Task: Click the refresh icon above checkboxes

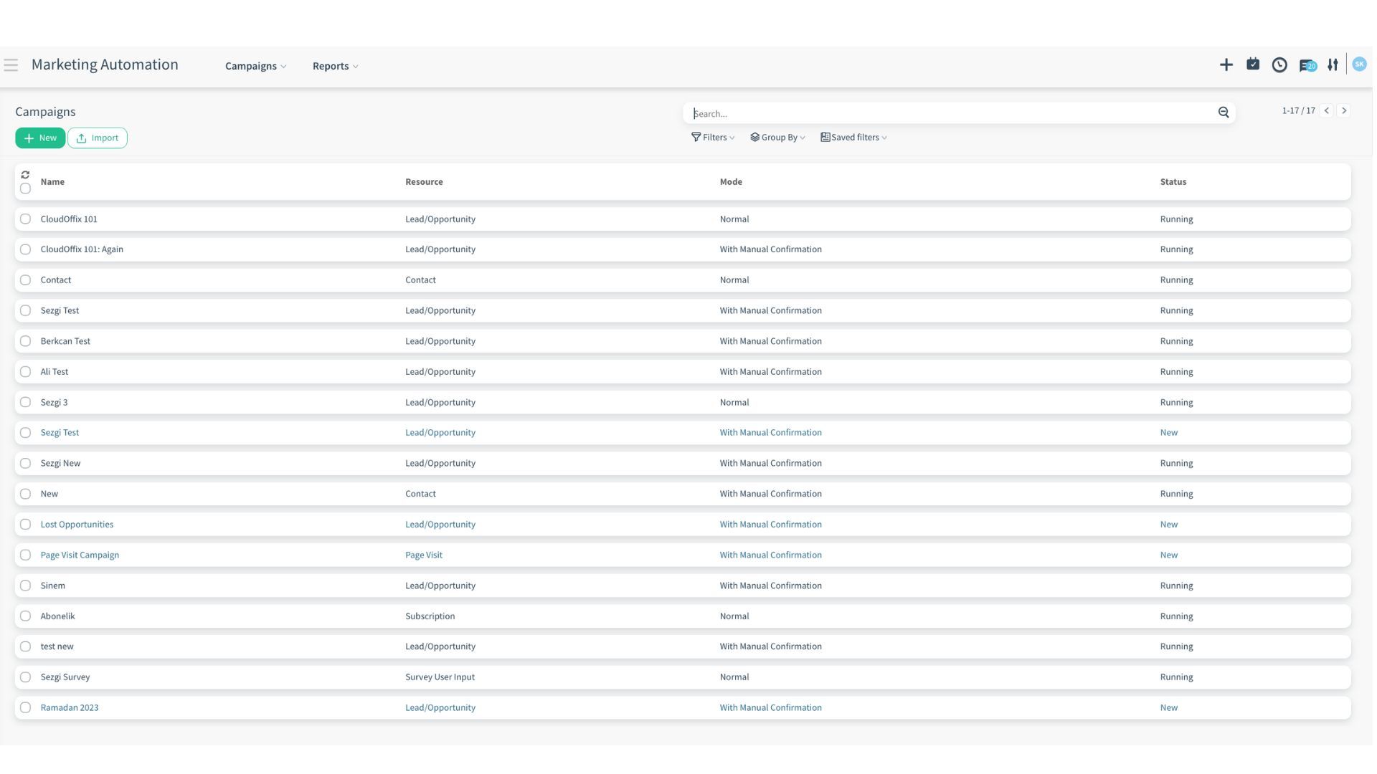Action: point(25,175)
